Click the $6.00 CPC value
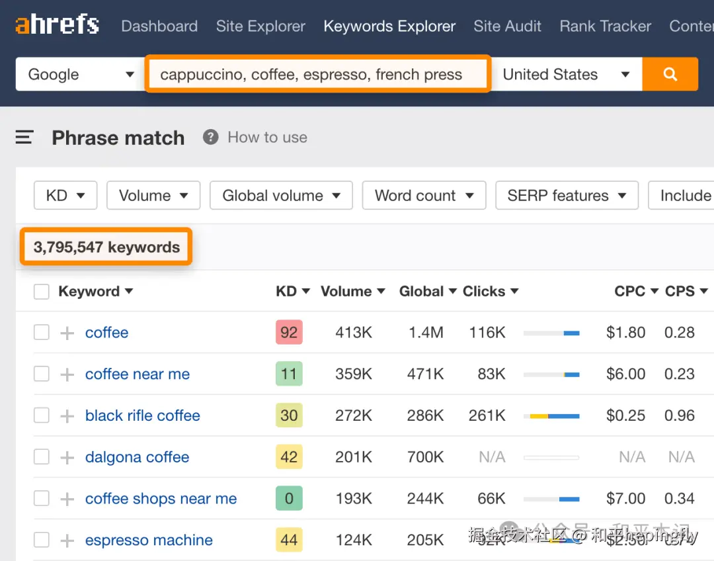Image resolution: width=714 pixels, height=561 pixels. coord(625,374)
